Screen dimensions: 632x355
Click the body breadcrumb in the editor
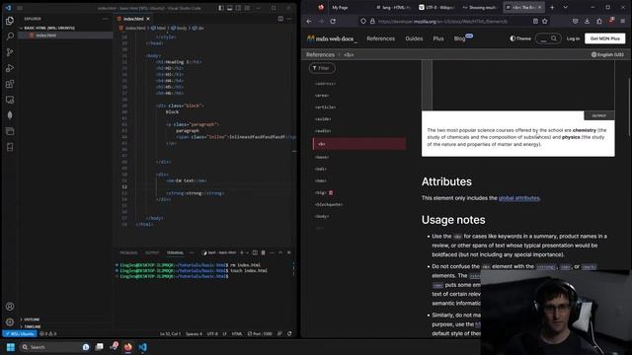(180, 29)
